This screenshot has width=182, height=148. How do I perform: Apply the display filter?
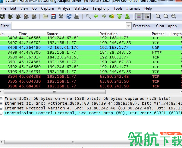coord(172,26)
